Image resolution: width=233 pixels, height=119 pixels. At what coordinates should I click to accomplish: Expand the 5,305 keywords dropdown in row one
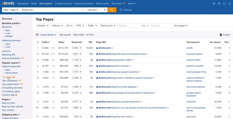77,48
